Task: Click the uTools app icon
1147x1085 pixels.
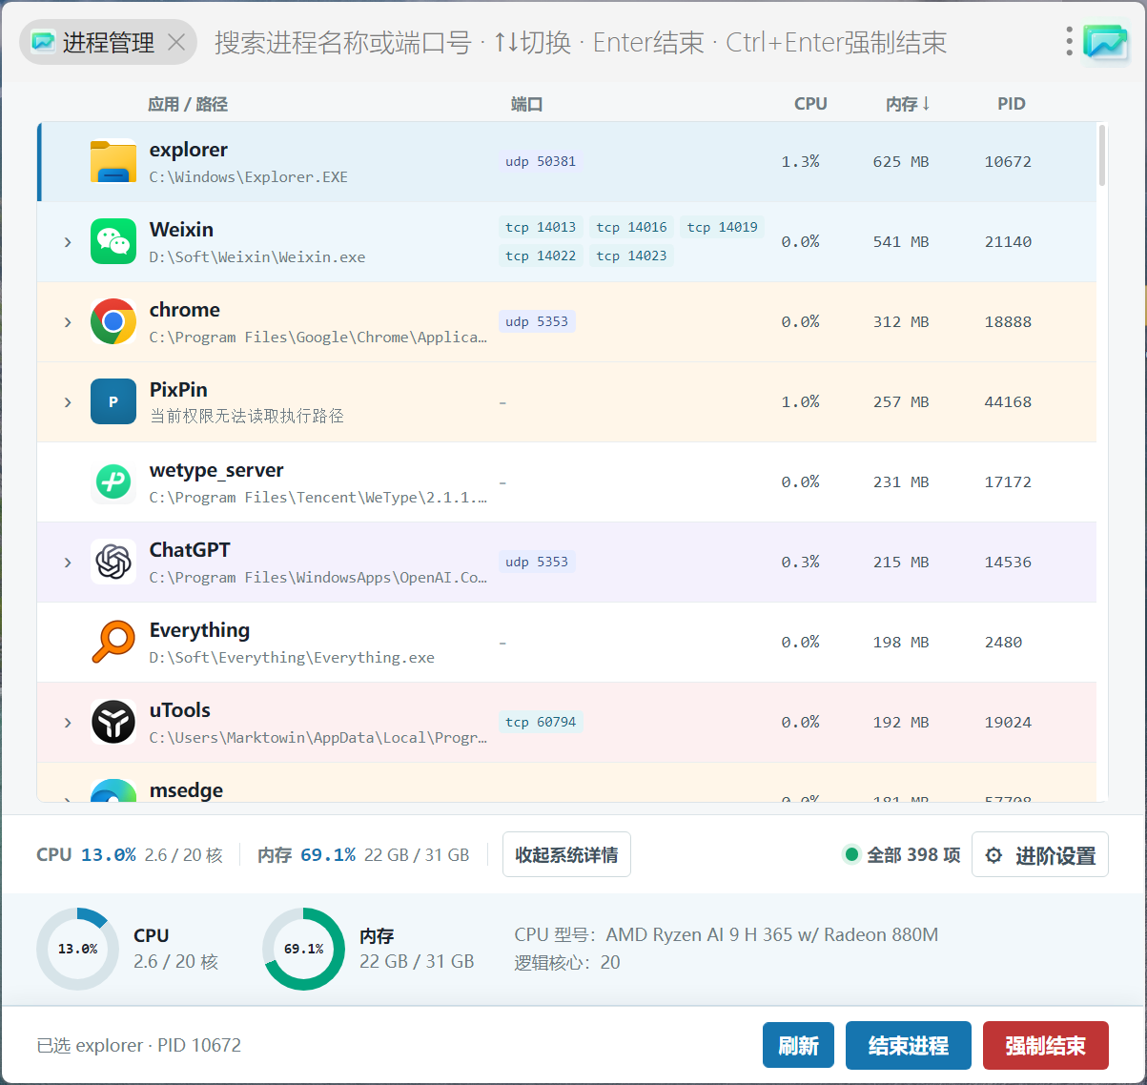Action: pos(113,722)
